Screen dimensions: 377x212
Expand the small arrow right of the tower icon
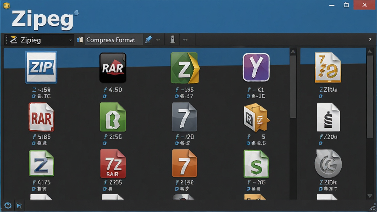click(185, 40)
